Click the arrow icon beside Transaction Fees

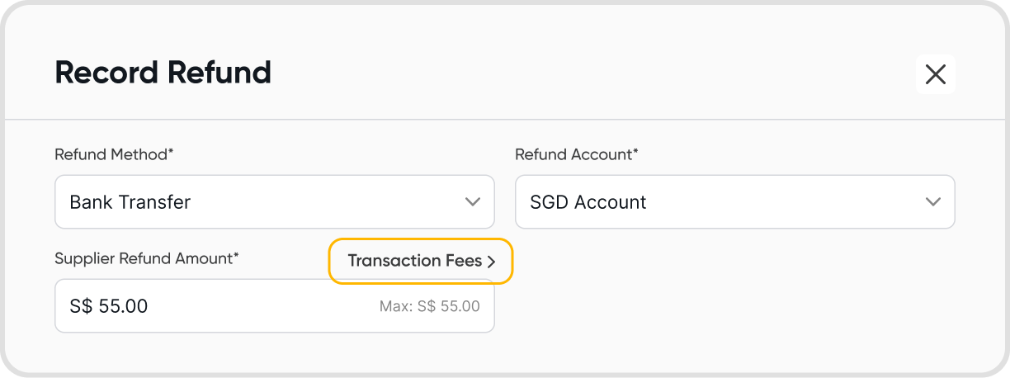[x=491, y=262]
